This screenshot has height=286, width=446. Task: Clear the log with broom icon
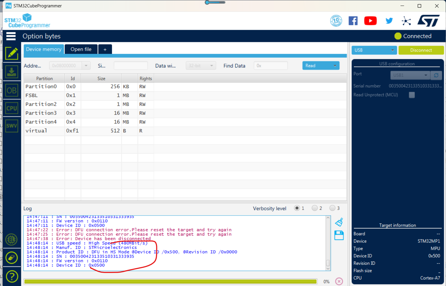[x=339, y=222]
